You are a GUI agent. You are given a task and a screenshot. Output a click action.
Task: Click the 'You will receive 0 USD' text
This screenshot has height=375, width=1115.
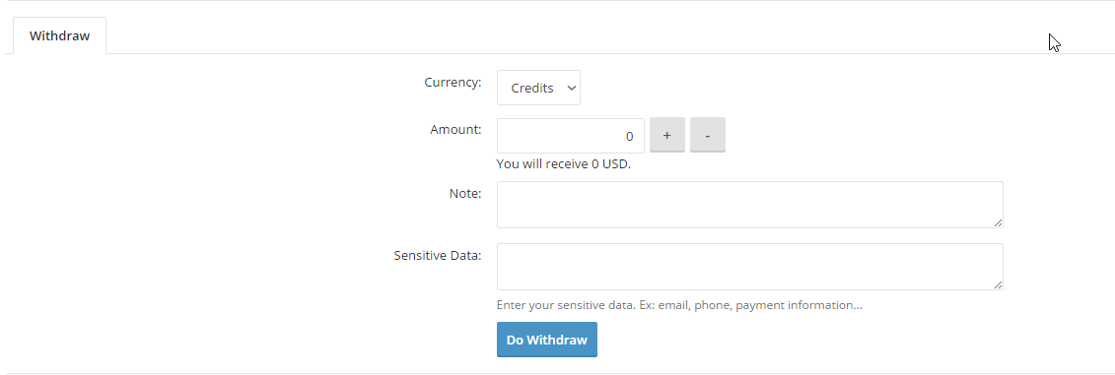(564, 164)
